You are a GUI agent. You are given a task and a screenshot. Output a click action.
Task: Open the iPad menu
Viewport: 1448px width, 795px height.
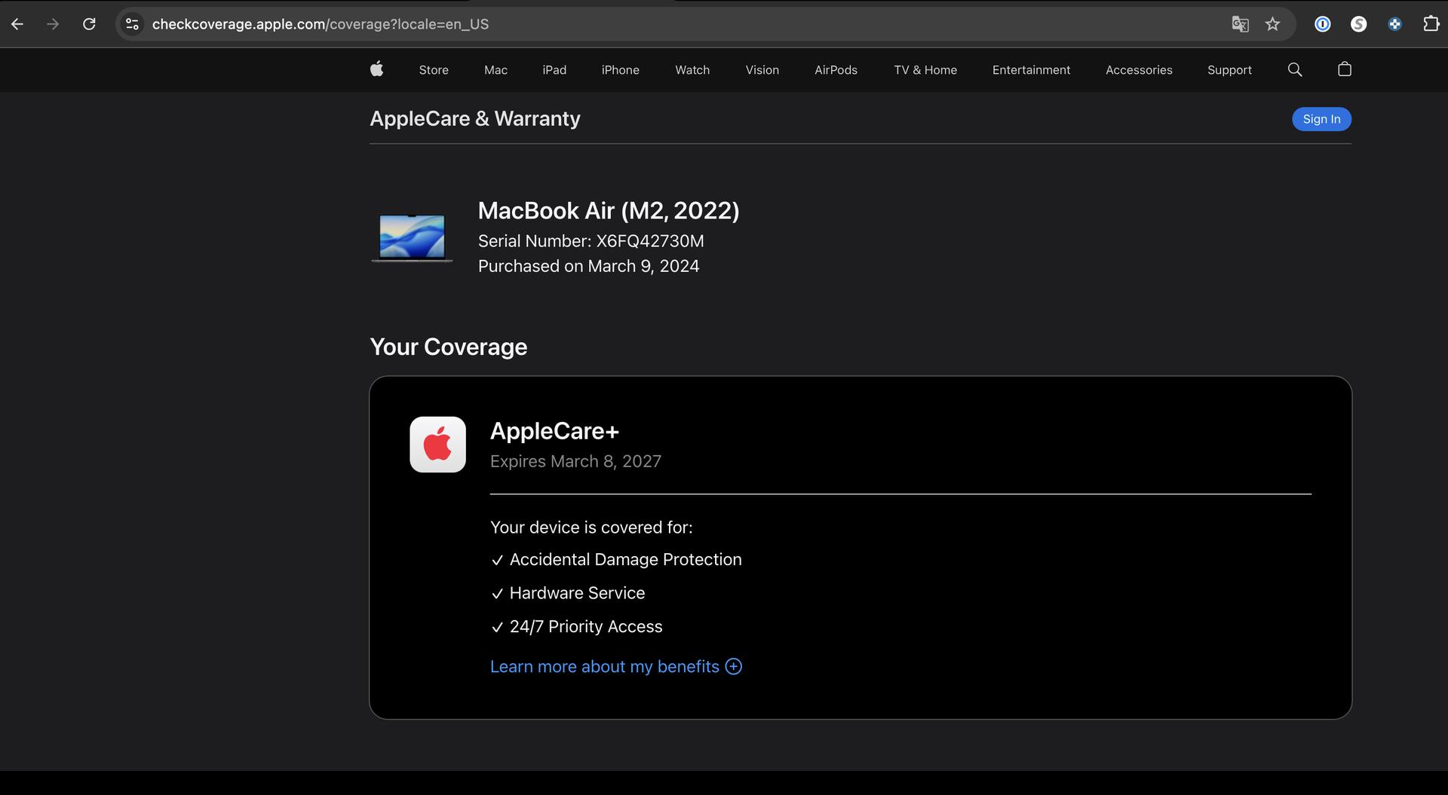pyautogui.click(x=554, y=70)
